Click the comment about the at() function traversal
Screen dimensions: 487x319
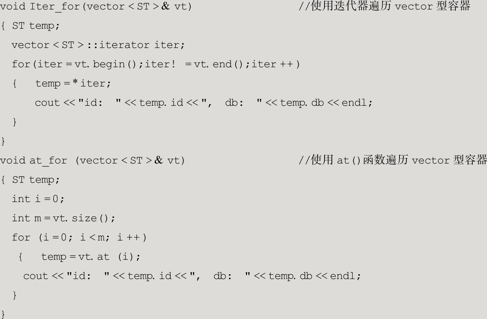392,160
